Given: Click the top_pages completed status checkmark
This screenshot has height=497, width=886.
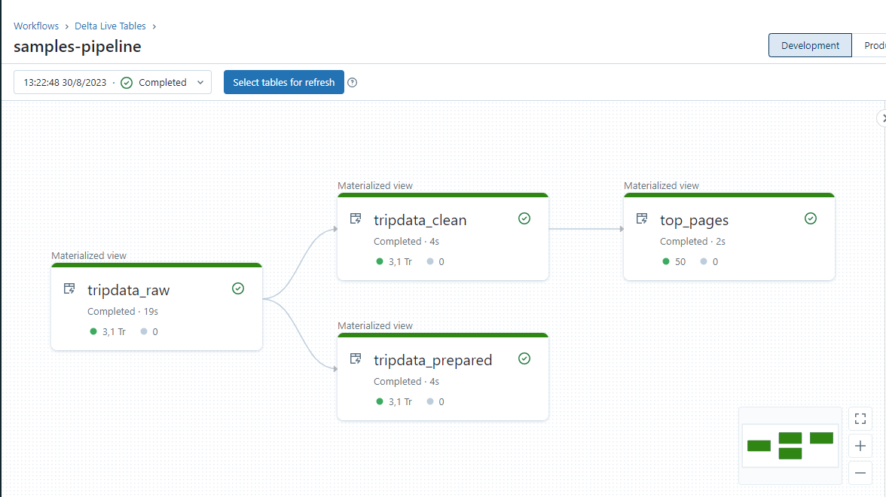Looking at the screenshot, I should (x=811, y=218).
